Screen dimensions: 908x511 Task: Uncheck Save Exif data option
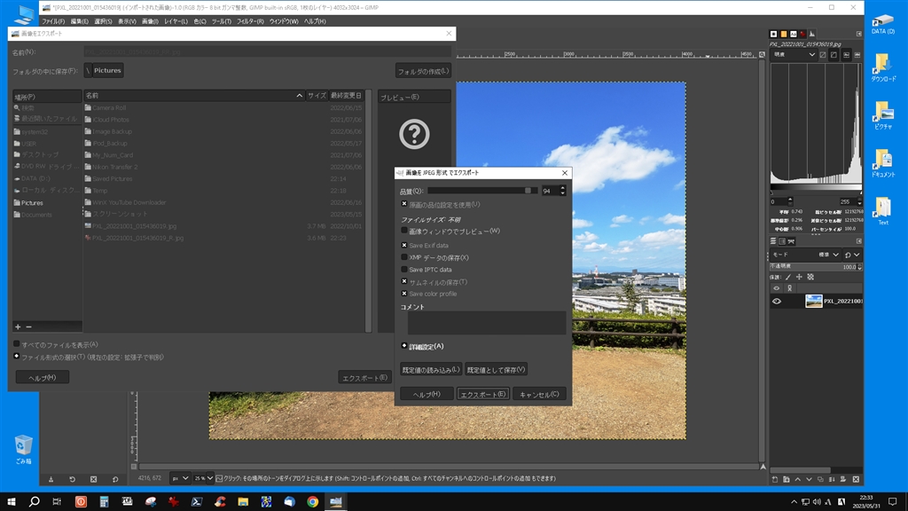tap(404, 245)
